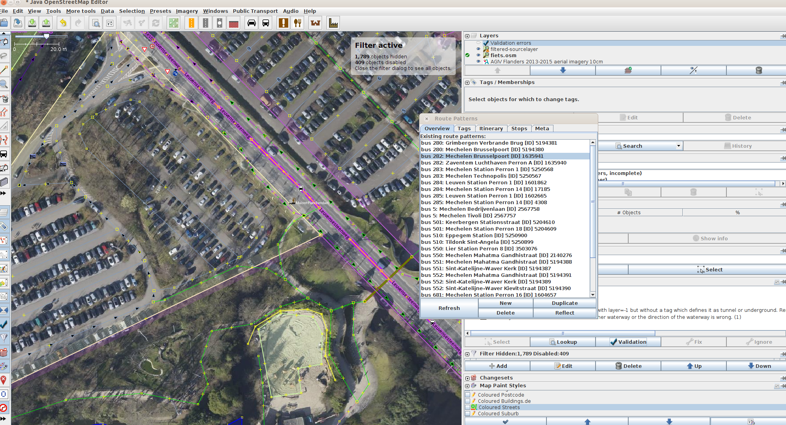
Task: Toggle the Map Paint Styles palette in sidebar
Action: [x=4, y=366]
